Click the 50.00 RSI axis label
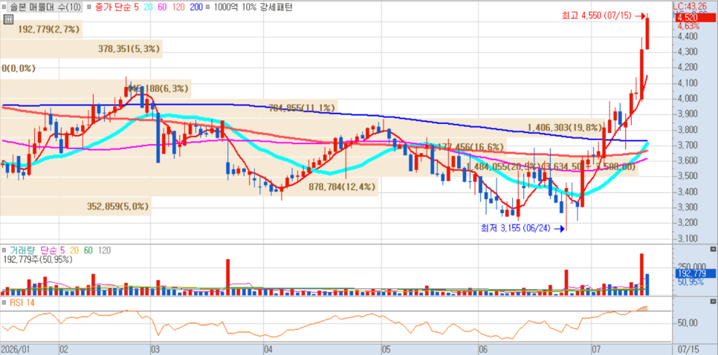 click(688, 322)
